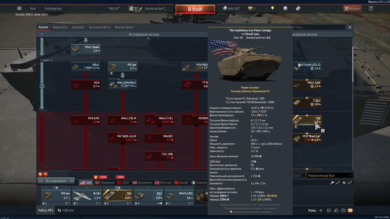Select M4A3 (105) crew slot 5

[x=179, y=196]
